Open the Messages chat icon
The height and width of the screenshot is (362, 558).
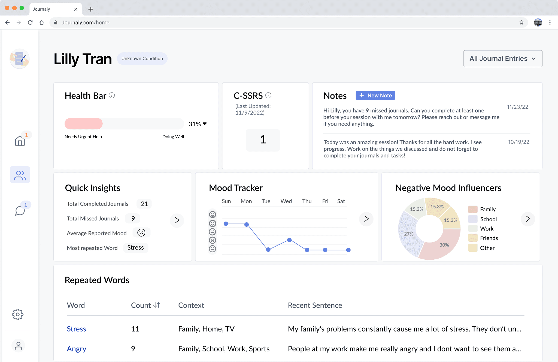[x=20, y=210]
